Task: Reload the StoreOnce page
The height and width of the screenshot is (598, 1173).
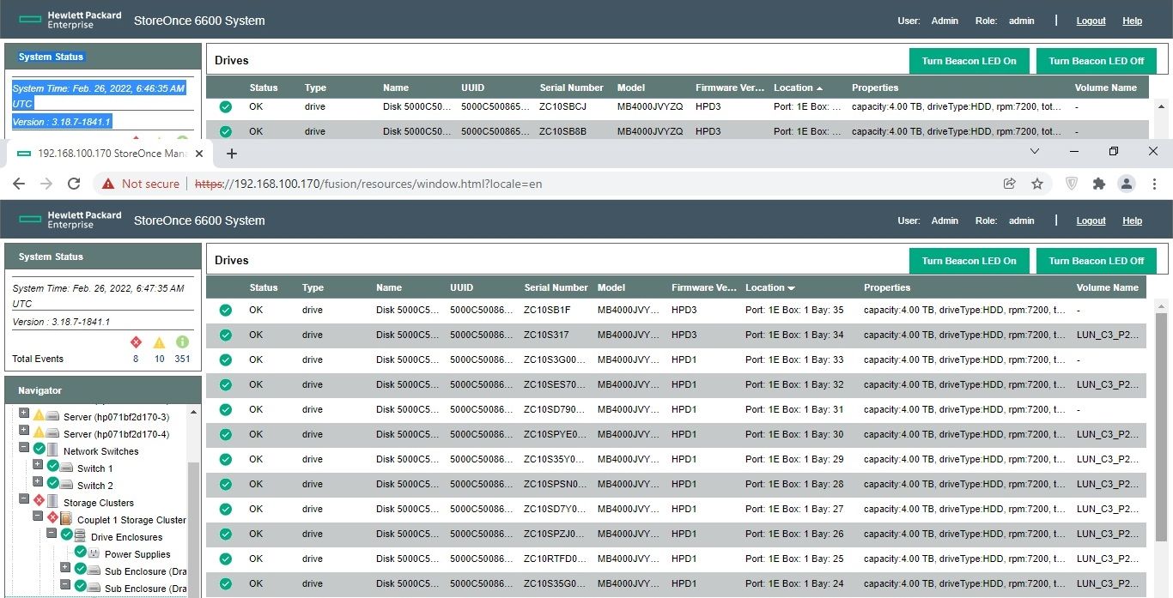Action: click(x=74, y=184)
